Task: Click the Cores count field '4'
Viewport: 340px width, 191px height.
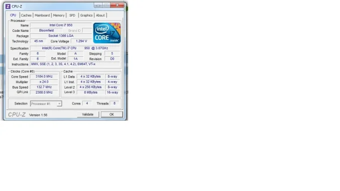Action: [87, 103]
